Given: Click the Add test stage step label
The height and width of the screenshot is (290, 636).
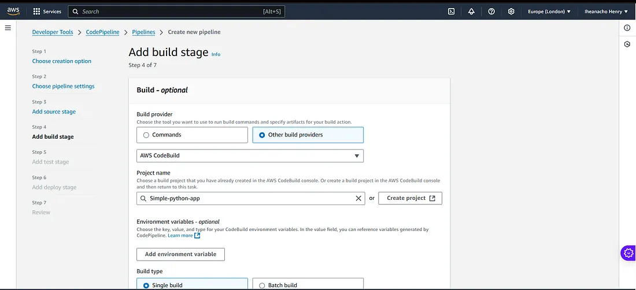Looking at the screenshot, I should 50,162.
